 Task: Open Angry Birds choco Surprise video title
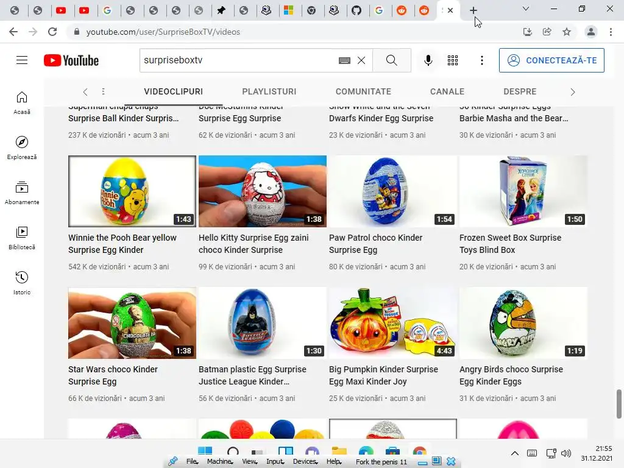point(511,375)
